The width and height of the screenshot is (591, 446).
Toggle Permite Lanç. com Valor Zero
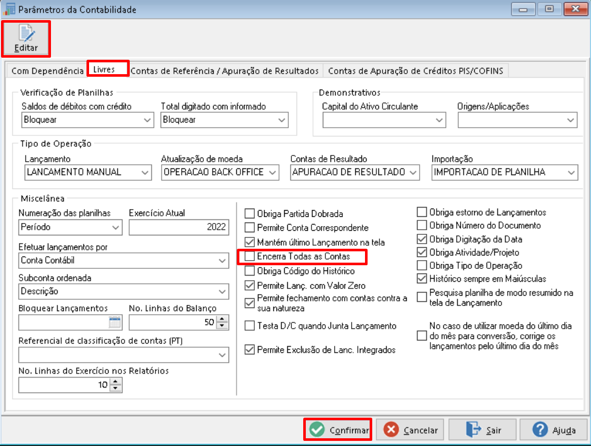tap(250, 285)
